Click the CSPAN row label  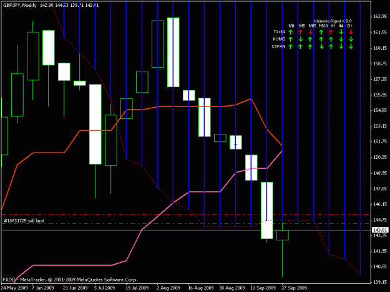(x=278, y=46)
